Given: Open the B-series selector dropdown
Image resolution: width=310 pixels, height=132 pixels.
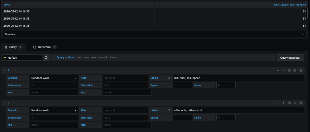Looking at the screenshot, I should click(x=154, y=34).
